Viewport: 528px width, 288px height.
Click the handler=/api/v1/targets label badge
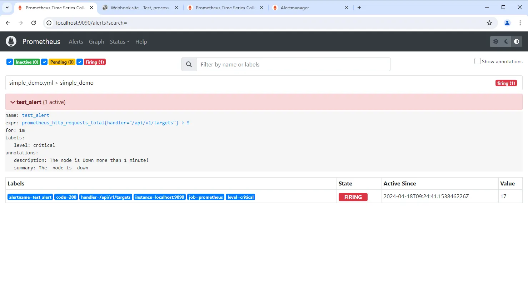(x=106, y=197)
